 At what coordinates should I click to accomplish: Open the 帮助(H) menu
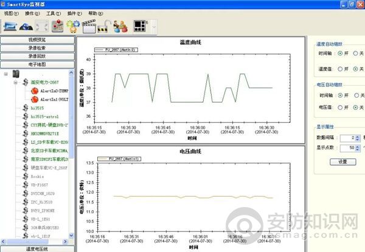[96, 13]
